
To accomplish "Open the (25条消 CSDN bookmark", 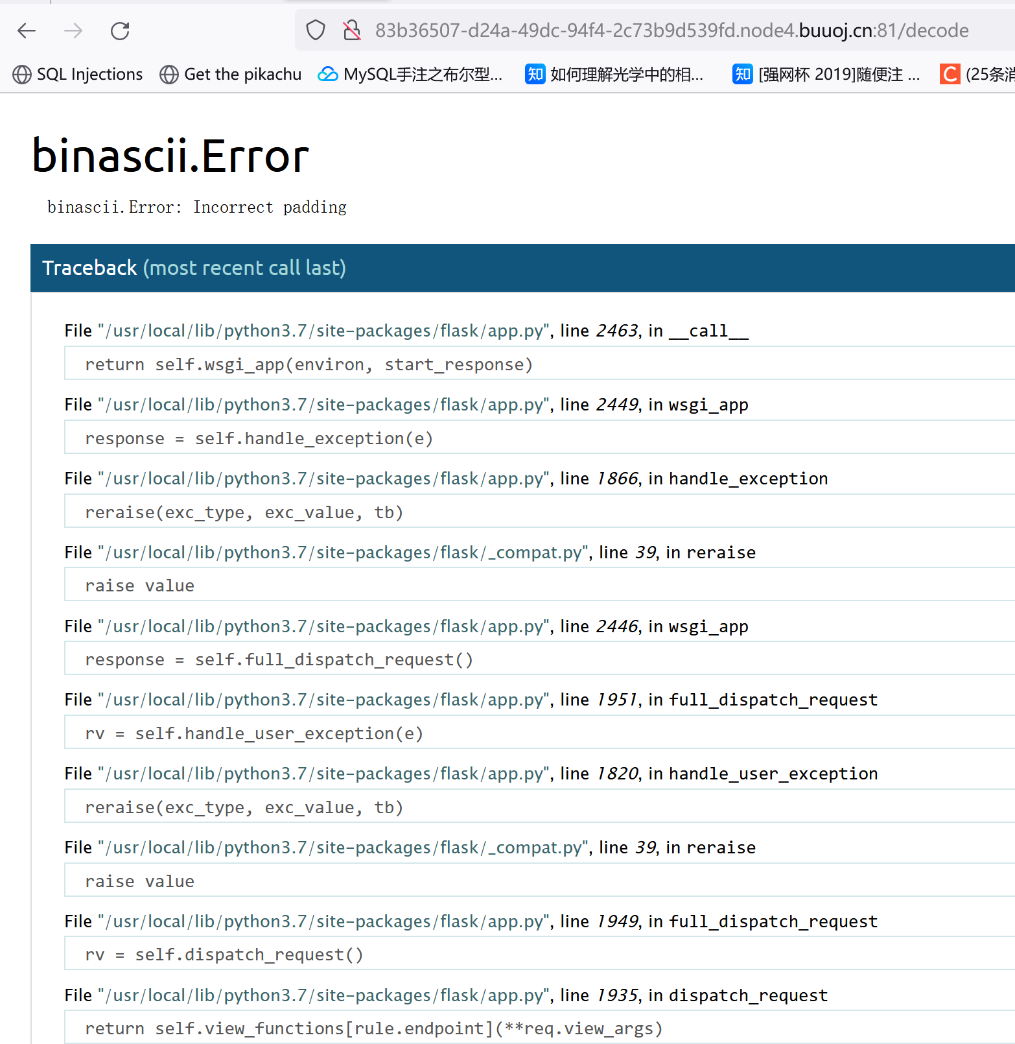I will pos(977,75).
